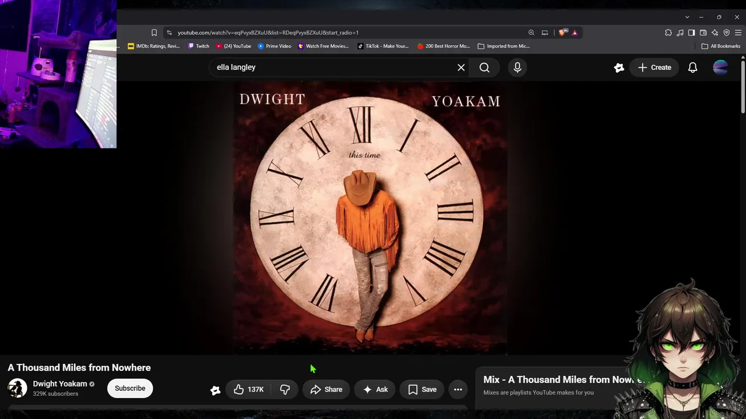Viewport: 746px width, 419px height.
Task: Open the Dwight Yoakam channel name link
Action: click(60, 384)
